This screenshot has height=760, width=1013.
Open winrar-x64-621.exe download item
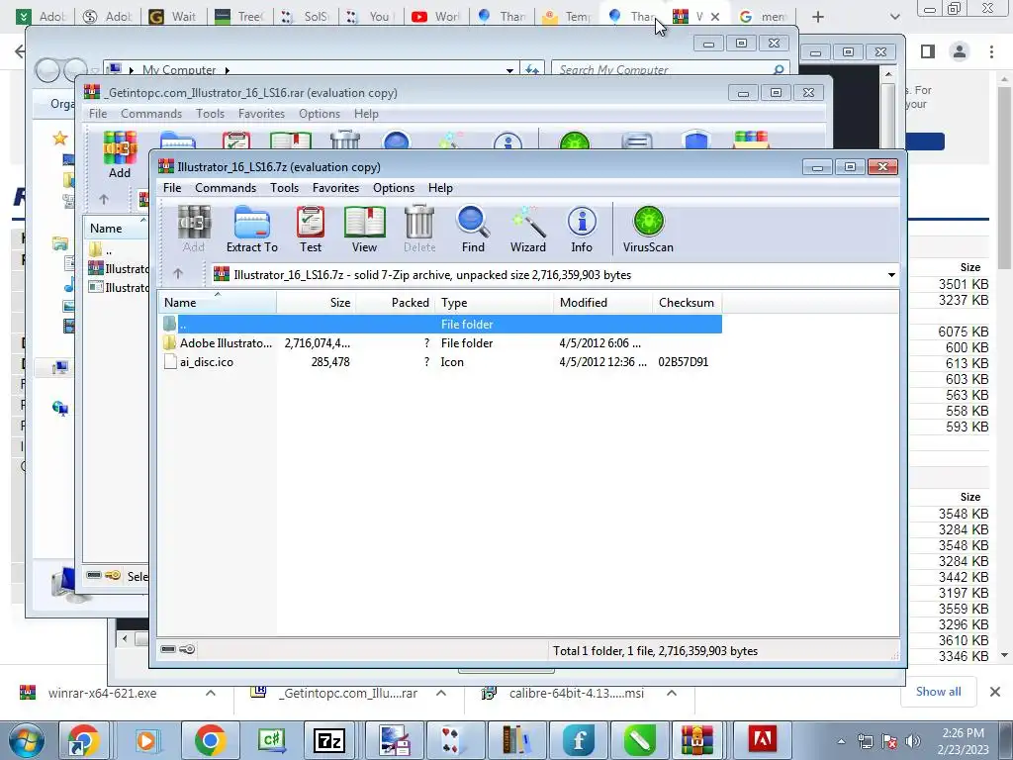coord(102,693)
